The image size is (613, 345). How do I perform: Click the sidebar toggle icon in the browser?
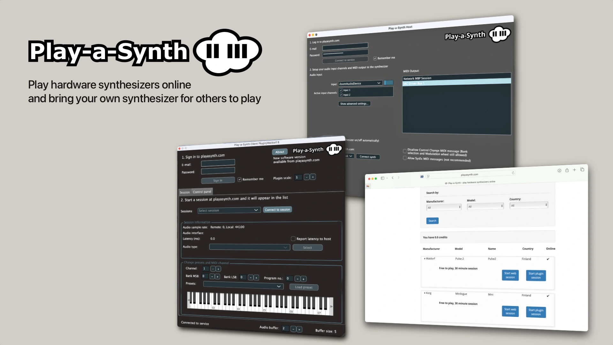click(x=382, y=178)
